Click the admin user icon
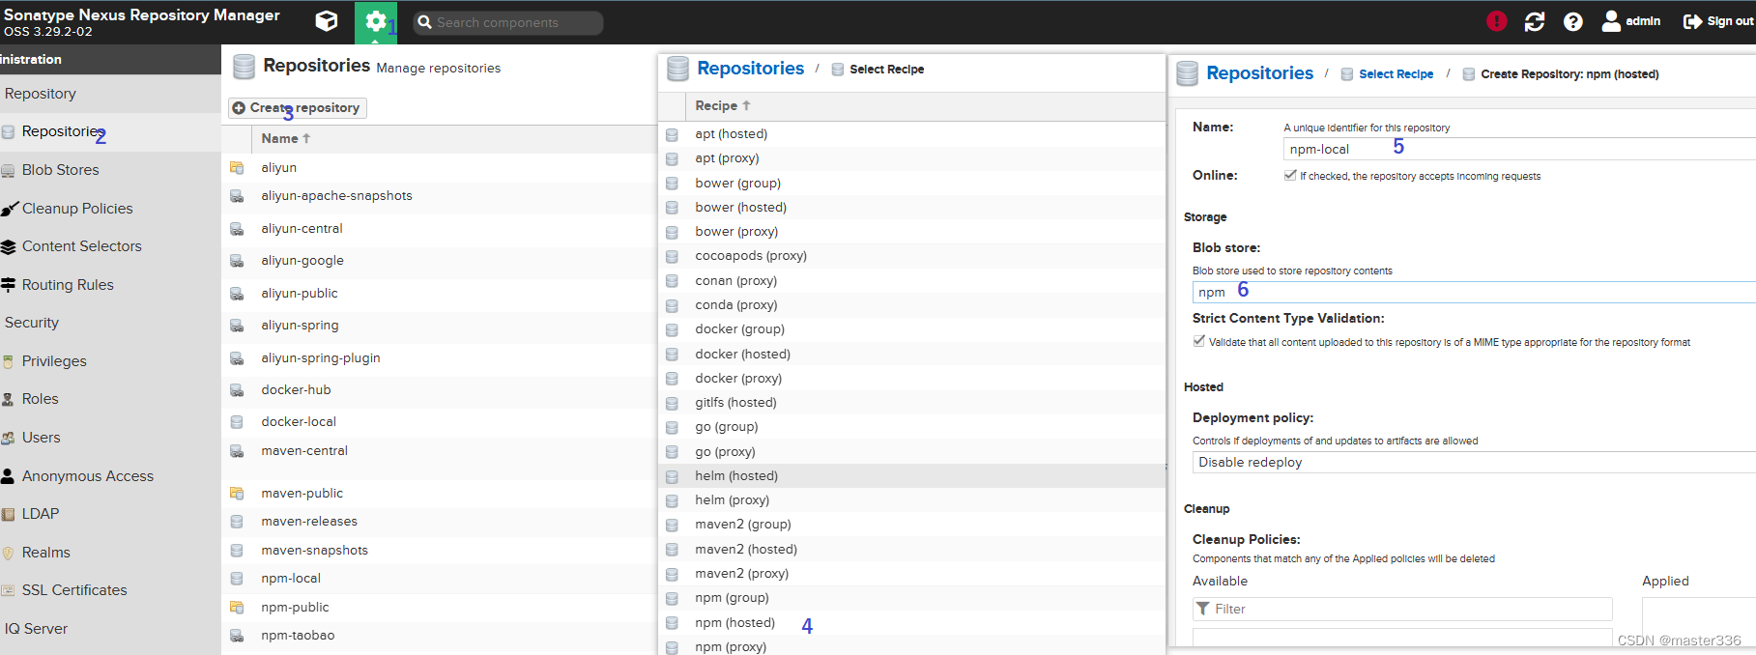The image size is (1756, 655). [1611, 21]
